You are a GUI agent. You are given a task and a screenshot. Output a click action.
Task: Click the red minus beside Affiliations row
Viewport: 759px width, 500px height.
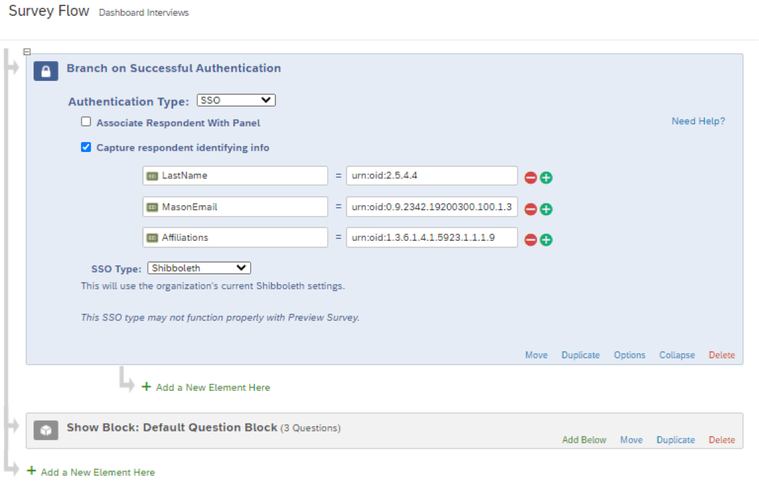tap(531, 238)
